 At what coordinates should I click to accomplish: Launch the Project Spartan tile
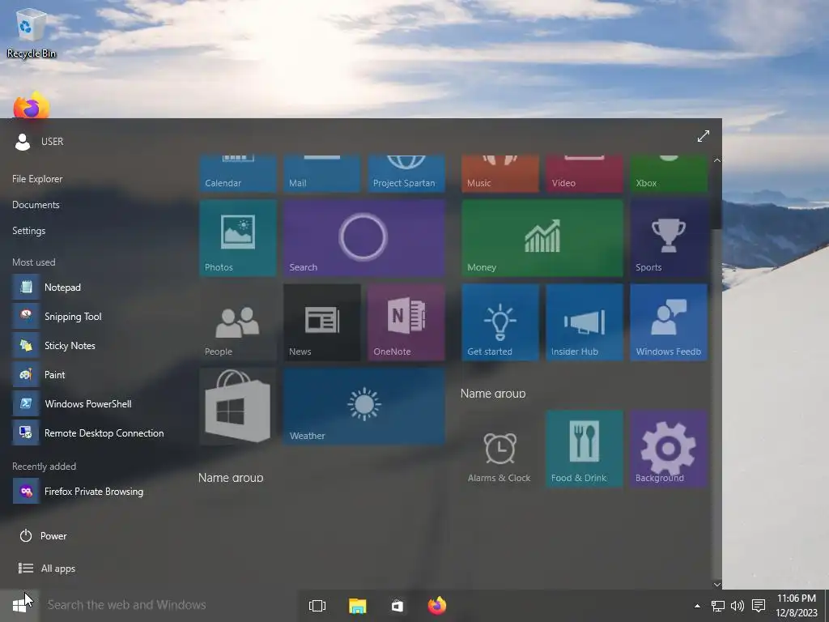click(x=406, y=173)
